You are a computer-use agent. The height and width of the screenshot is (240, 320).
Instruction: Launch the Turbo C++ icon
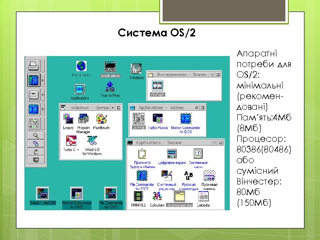tap(71, 141)
